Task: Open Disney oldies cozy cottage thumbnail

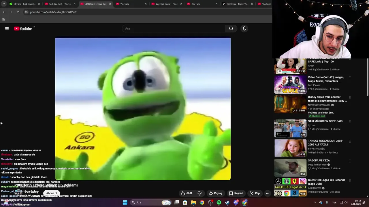Action: coord(290,104)
